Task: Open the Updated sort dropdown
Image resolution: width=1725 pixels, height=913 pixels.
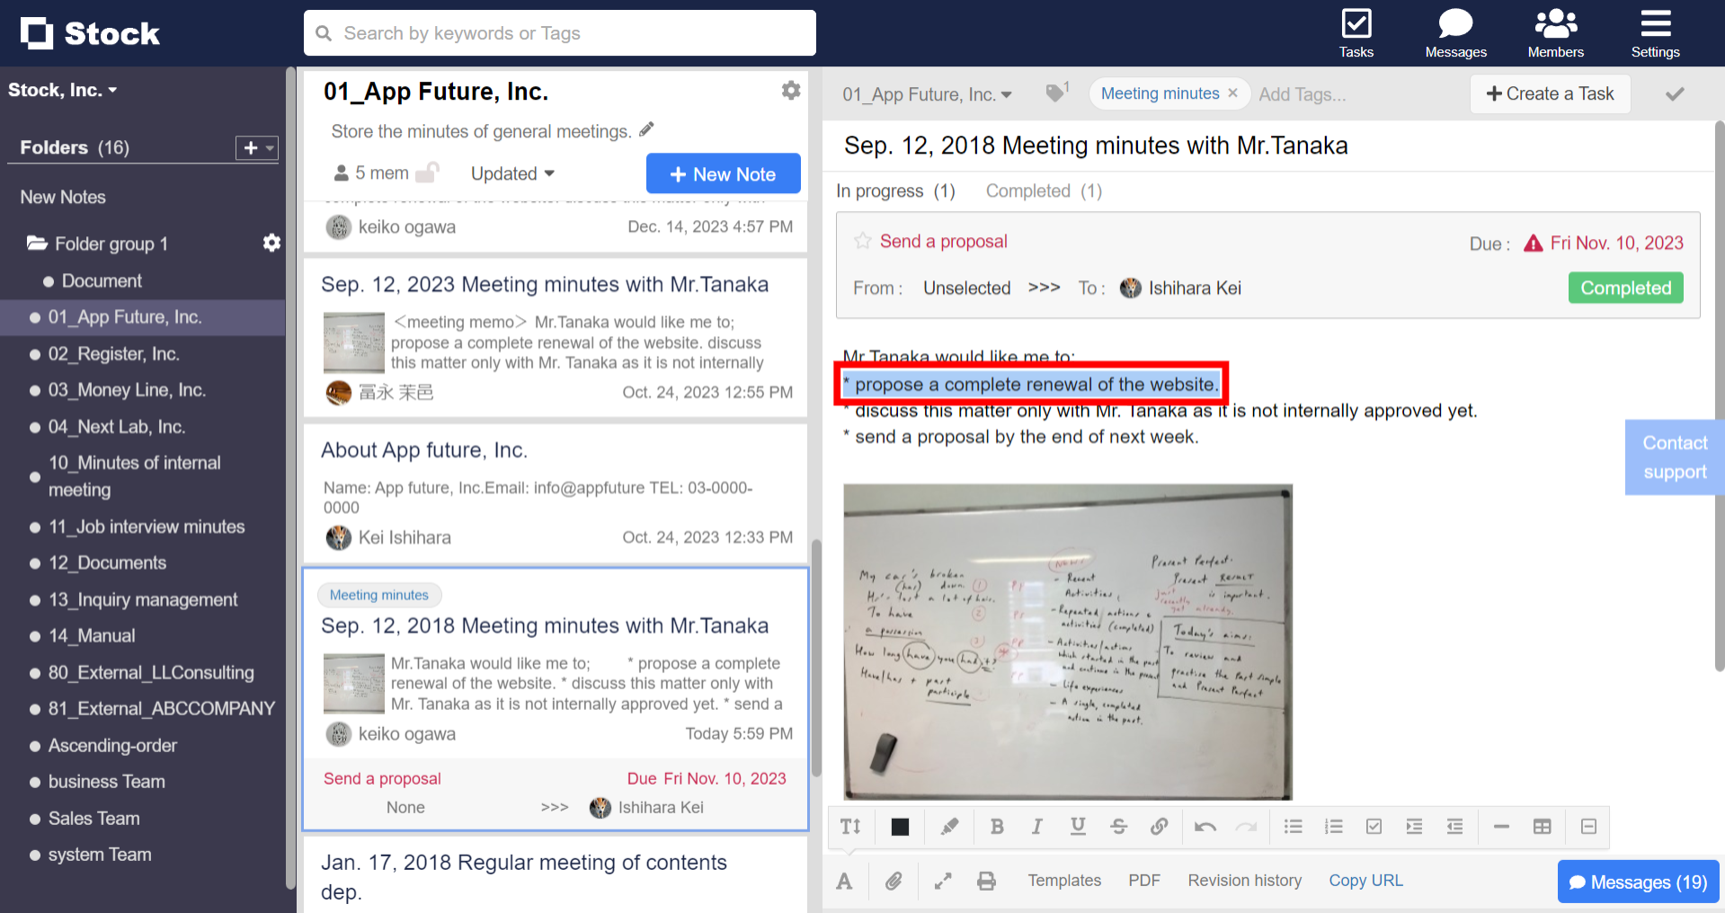Action: [x=512, y=173]
